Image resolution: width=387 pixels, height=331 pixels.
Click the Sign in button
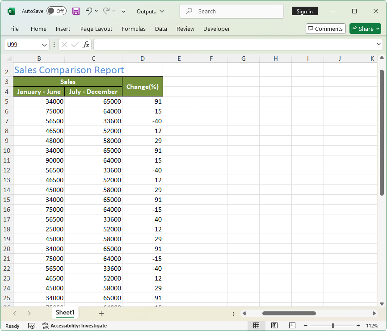(x=304, y=11)
